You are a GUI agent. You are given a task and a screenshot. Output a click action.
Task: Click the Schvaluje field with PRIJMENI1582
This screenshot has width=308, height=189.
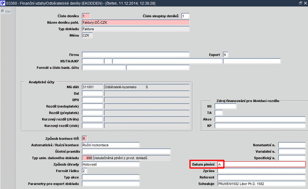tap(261, 184)
